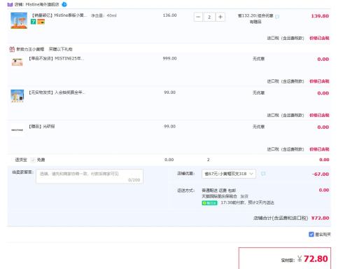Click the first item subtotal 139.80
350x269 pixels.
pyautogui.click(x=320, y=16)
